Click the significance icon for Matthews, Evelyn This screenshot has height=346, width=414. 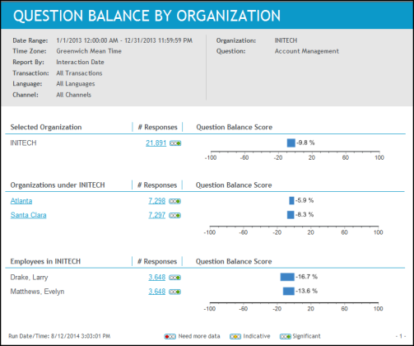[174, 292]
